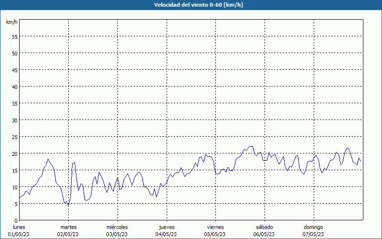
Task: Click the 25 value on the y-axis
Action: tap(15, 137)
